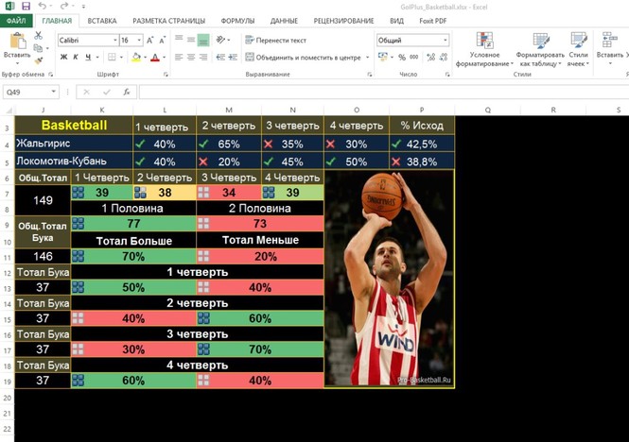Click the yellow fill color bucket swatch

click(x=136, y=58)
